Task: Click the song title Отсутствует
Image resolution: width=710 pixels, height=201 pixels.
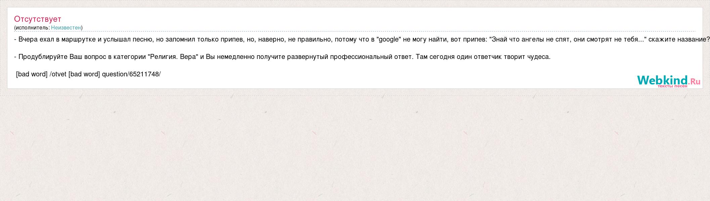Action: click(38, 19)
